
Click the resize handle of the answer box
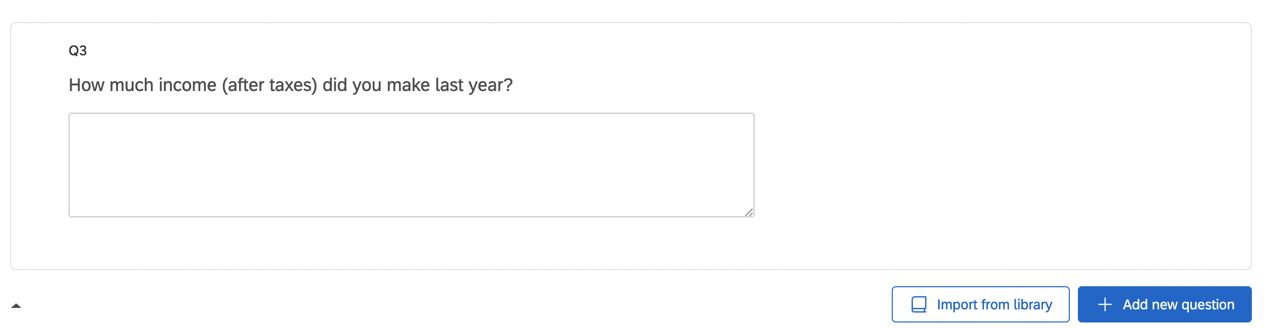coord(749,212)
